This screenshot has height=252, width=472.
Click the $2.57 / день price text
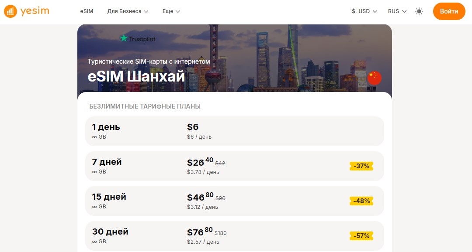point(203,242)
